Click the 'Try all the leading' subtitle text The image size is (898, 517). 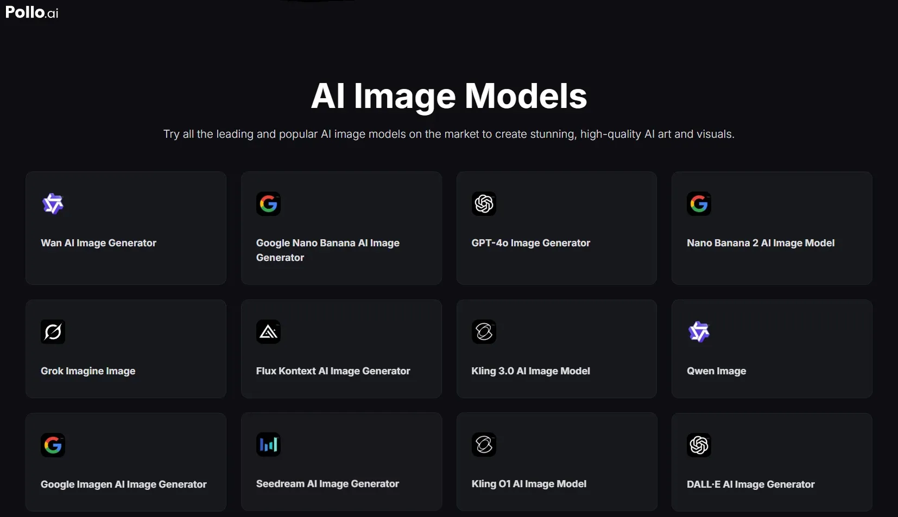[449, 134]
